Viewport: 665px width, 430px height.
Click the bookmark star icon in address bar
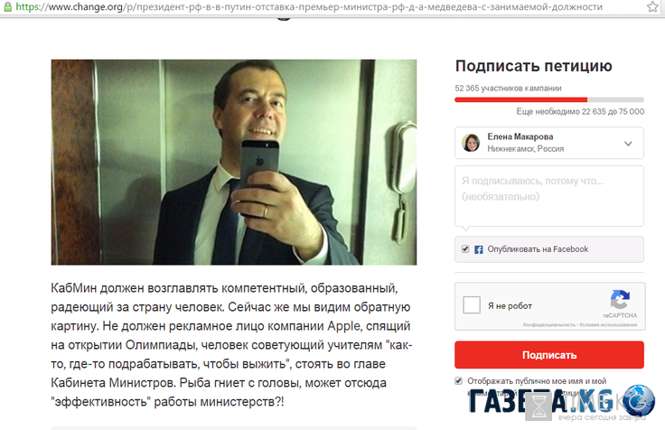(x=652, y=6)
